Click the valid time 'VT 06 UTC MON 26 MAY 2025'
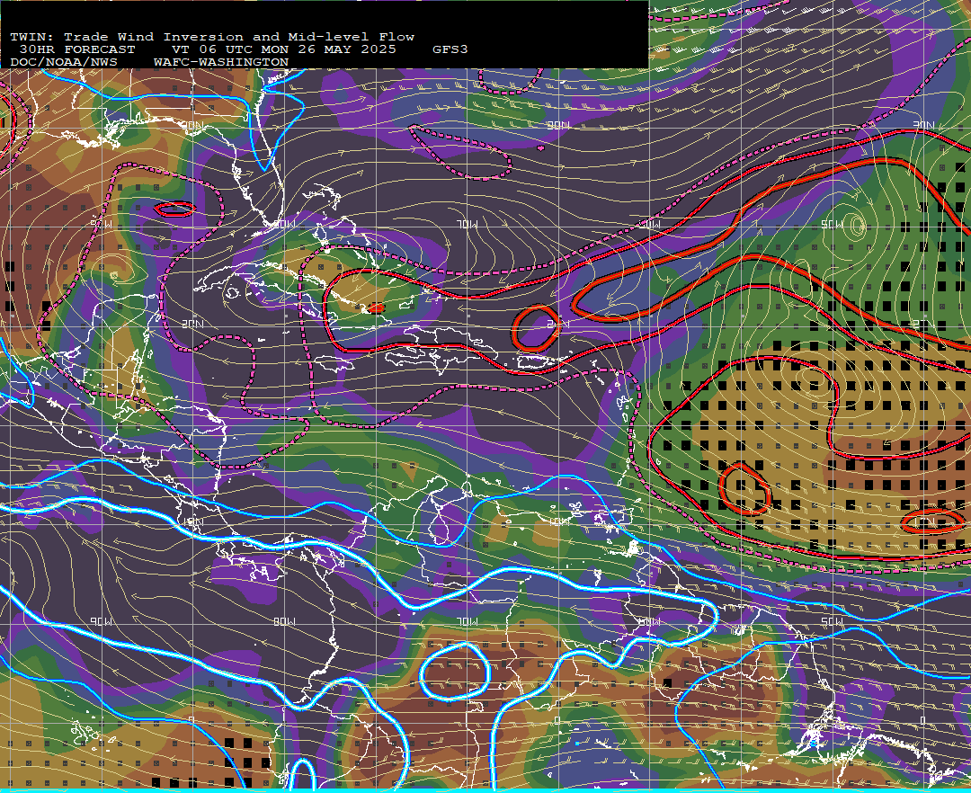This screenshot has height=793, width=971. pyautogui.click(x=283, y=49)
